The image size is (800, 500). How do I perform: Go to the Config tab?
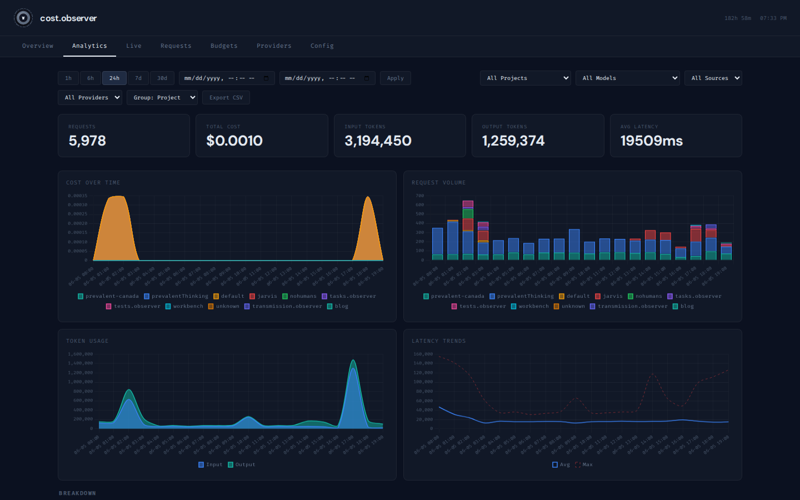coord(322,46)
